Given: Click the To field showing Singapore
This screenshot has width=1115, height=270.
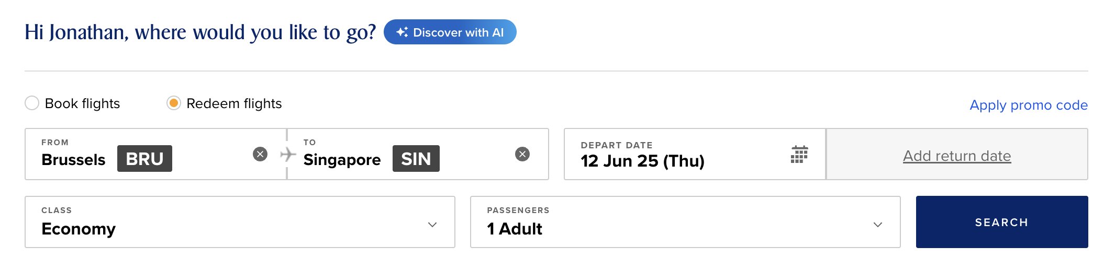Looking at the screenshot, I should (418, 154).
